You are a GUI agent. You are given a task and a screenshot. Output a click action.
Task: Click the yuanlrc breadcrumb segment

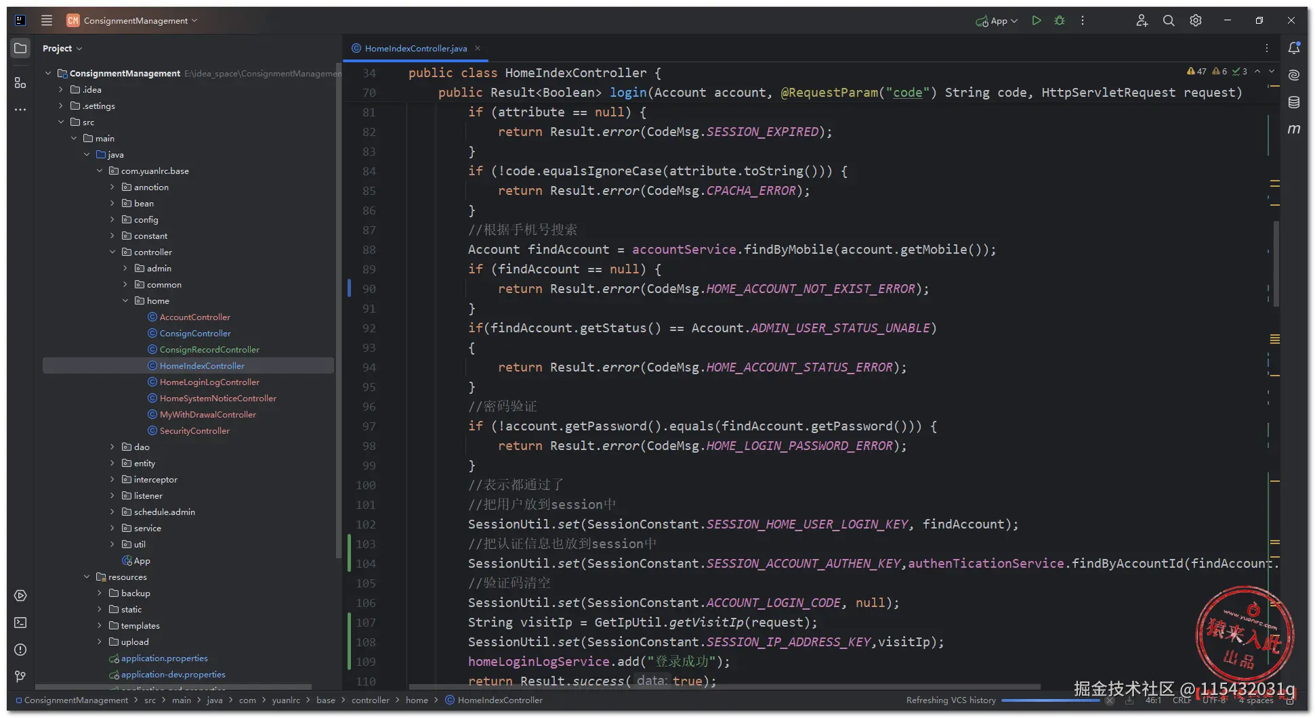pos(286,700)
